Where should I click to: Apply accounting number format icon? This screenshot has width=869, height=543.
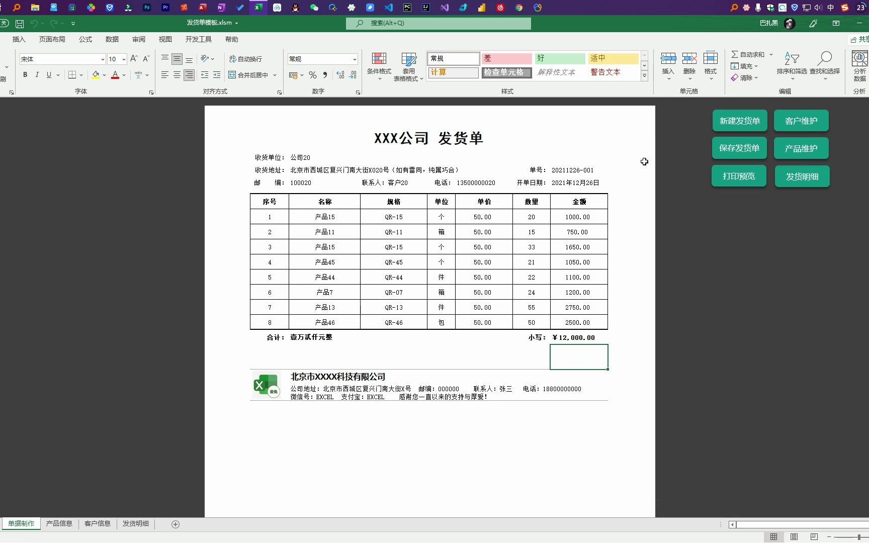[293, 75]
